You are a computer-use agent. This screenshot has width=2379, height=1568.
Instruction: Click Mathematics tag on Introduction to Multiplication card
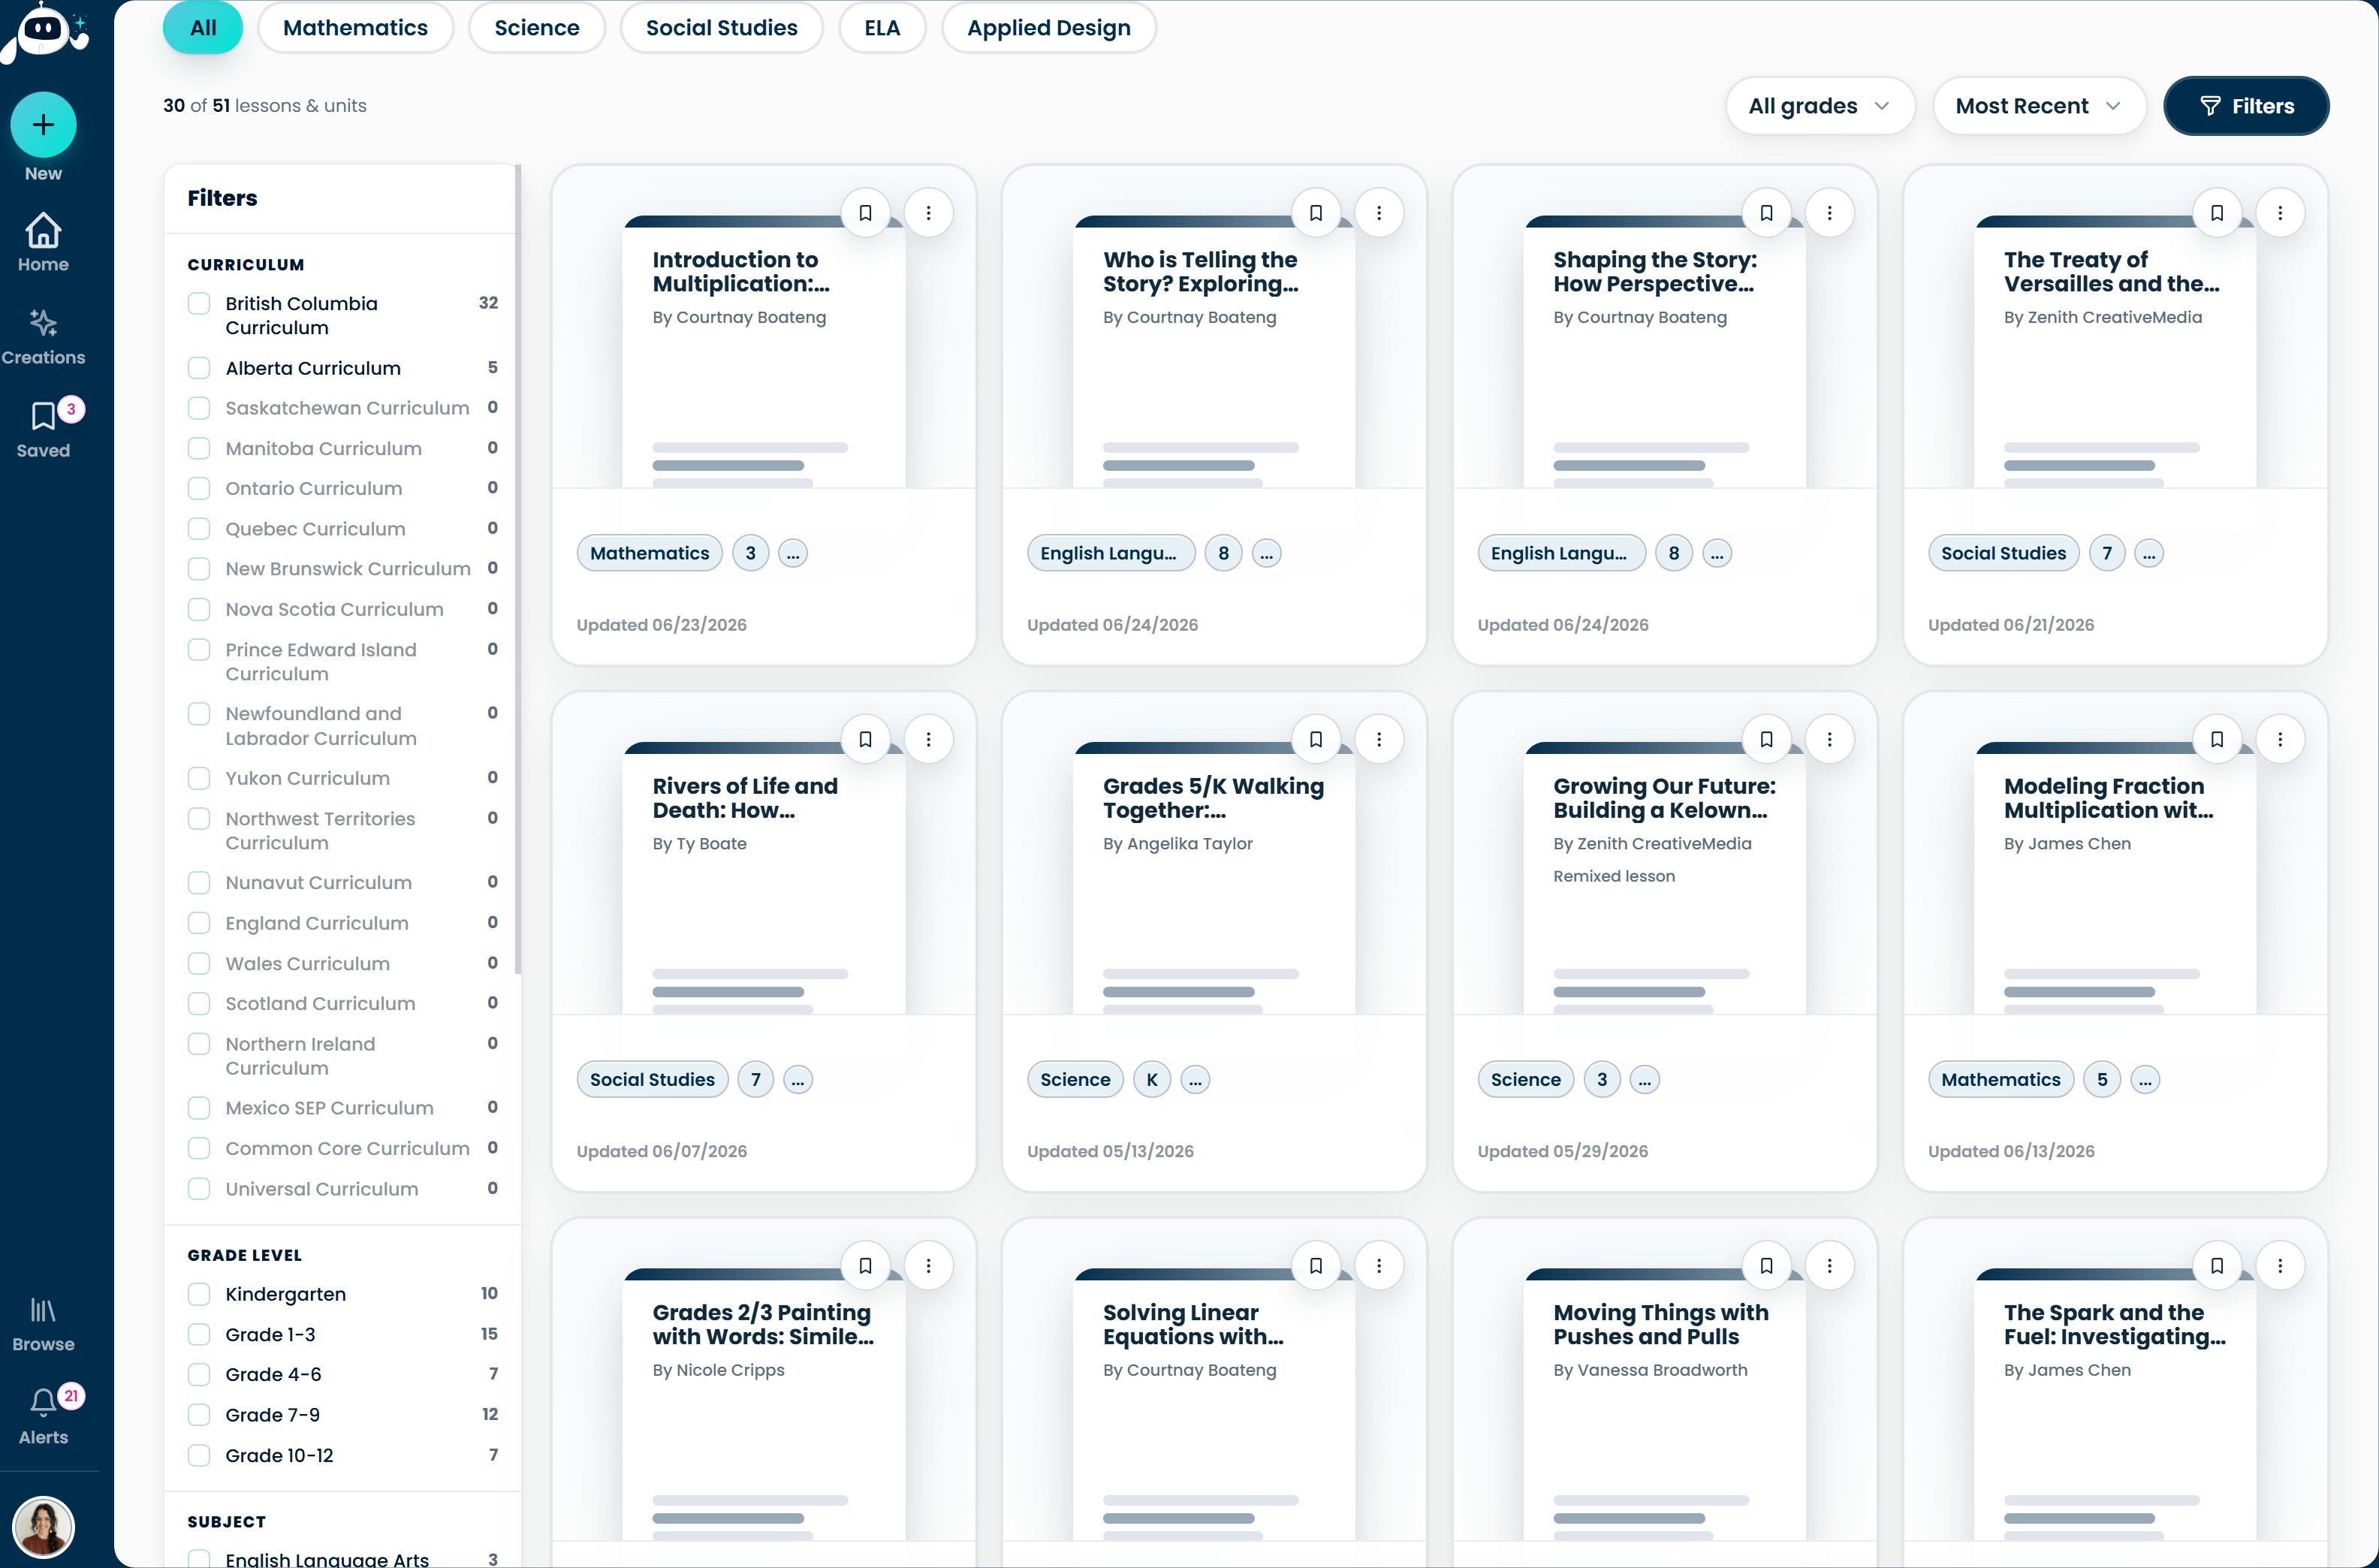pos(649,553)
